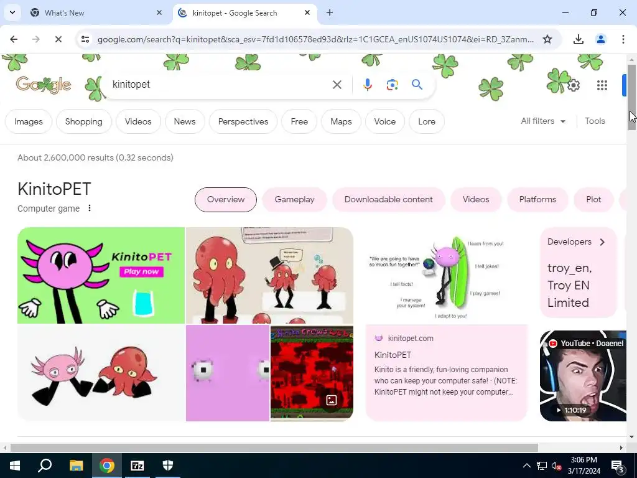The image size is (637, 478).
Task: Open Kinito features diagram image
Action: 447,276
